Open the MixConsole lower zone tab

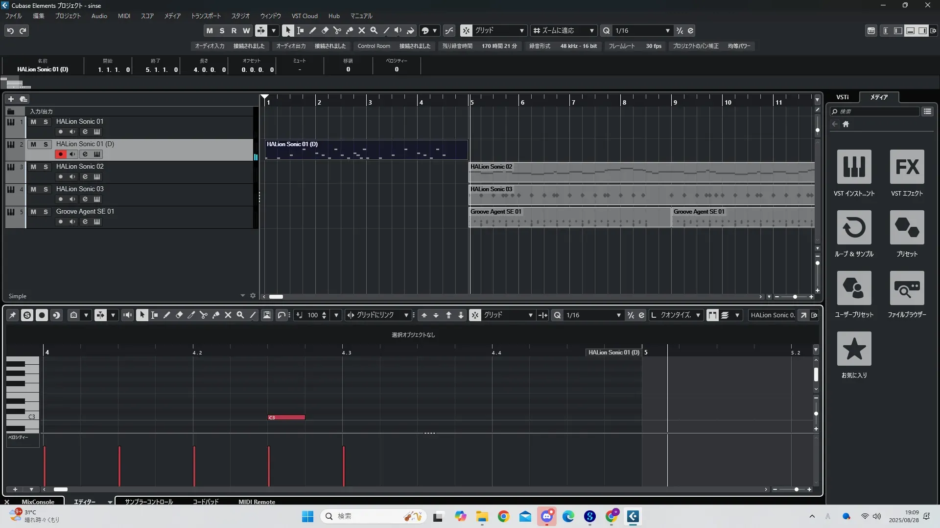38,502
